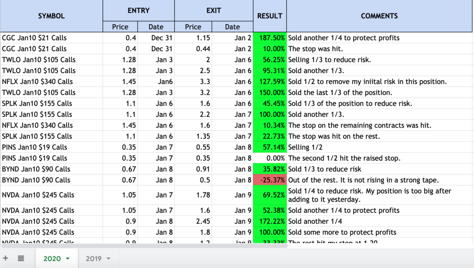Open the 2020 sheet tab dropdown arrow
The height and width of the screenshot is (268, 474).
click(x=68, y=259)
